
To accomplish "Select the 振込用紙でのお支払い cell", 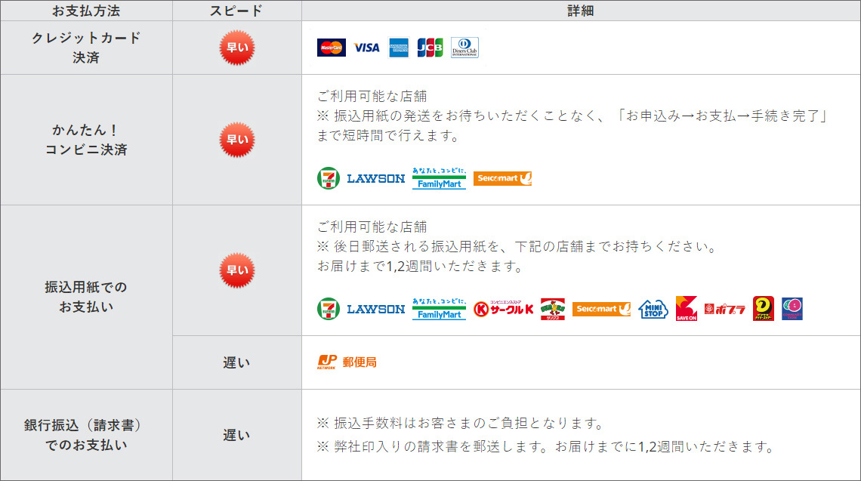I will tap(86, 297).
